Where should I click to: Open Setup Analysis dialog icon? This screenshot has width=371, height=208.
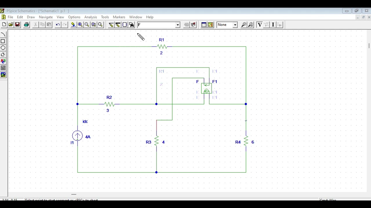pos(204,25)
